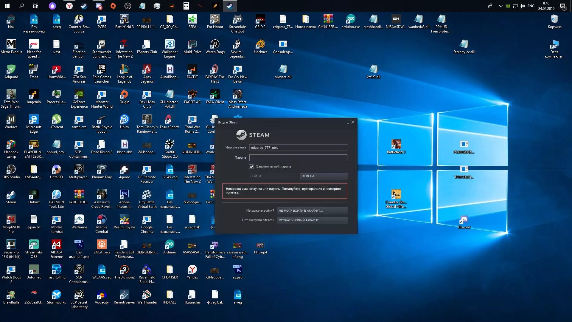The image size is (572, 322).
Task: Open the Origin desktop icon
Action: click(124, 97)
